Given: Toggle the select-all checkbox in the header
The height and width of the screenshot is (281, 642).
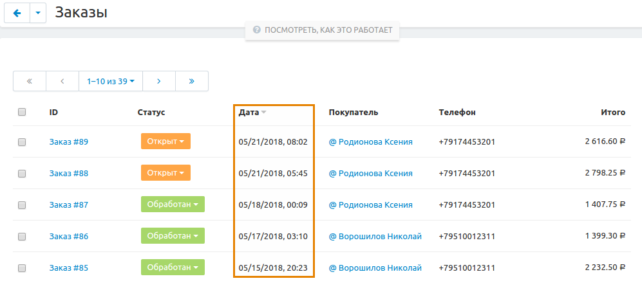Looking at the screenshot, I should point(22,112).
